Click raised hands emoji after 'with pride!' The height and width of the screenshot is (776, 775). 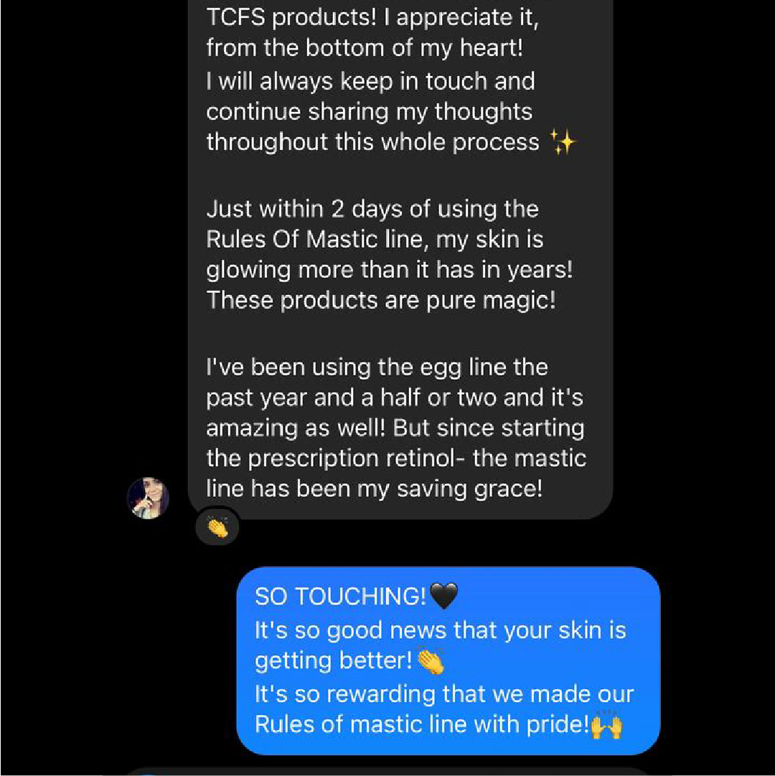(606, 724)
